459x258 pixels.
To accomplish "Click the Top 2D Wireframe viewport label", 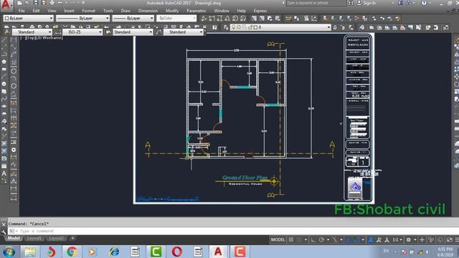I will 42,38.
